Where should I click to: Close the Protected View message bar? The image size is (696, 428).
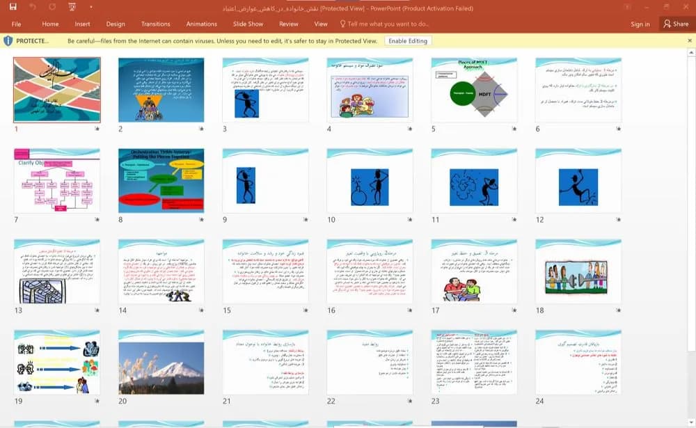point(690,40)
